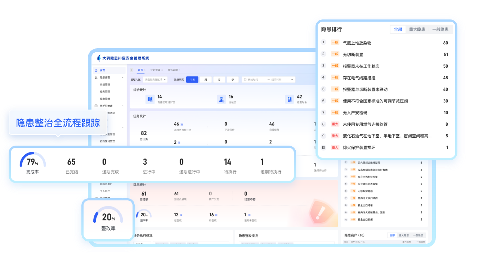This screenshot has width=479, height=266.
Task: Click the 1 逾期待执行 statistic in the floating card
Action: (x=271, y=165)
